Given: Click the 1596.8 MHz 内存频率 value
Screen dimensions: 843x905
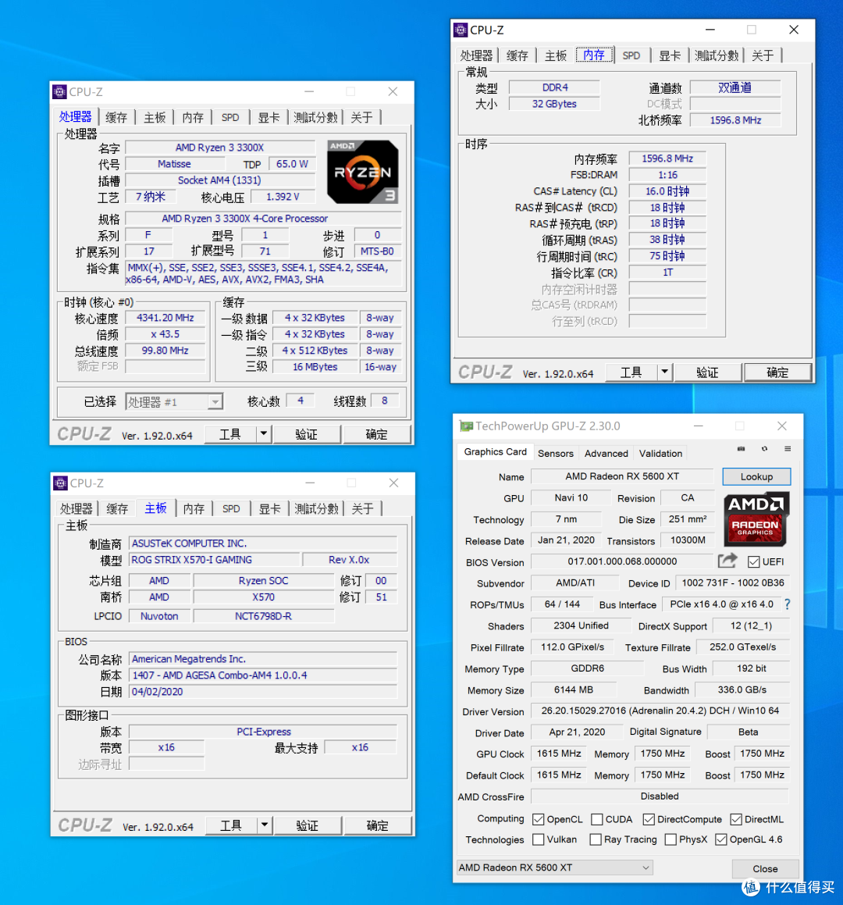Looking at the screenshot, I should pos(667,159).
